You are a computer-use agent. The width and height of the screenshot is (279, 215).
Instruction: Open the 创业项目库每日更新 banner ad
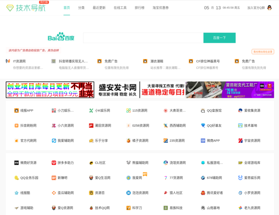pos(50,90)
